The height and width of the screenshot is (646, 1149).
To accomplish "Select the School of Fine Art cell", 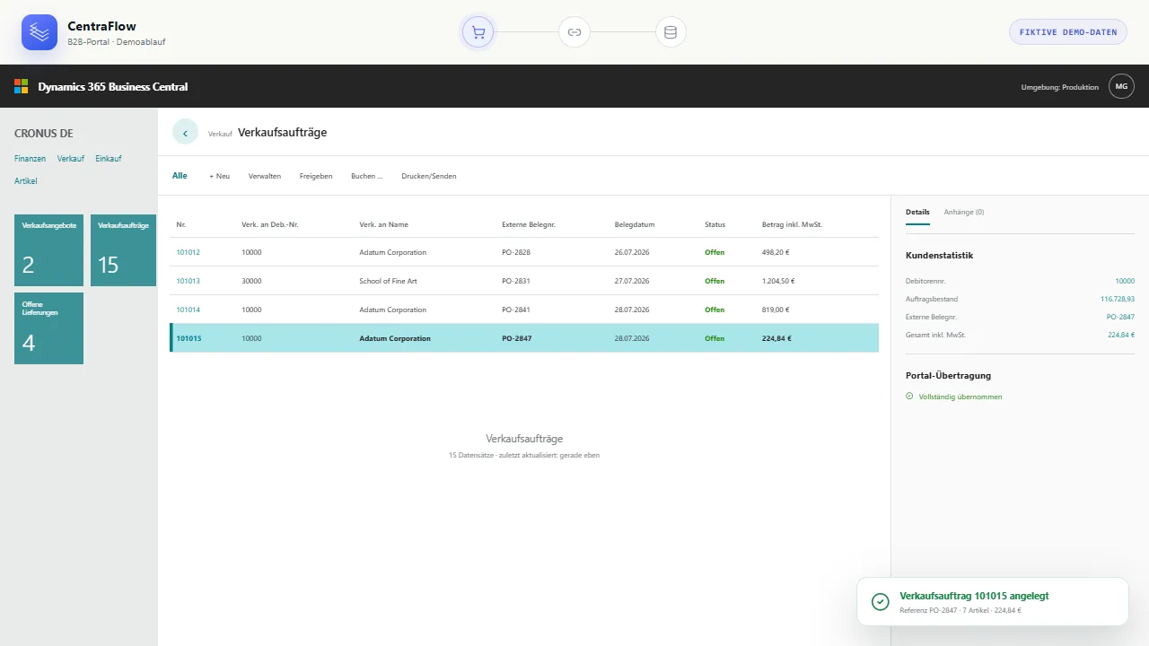I will pos(388,281).
